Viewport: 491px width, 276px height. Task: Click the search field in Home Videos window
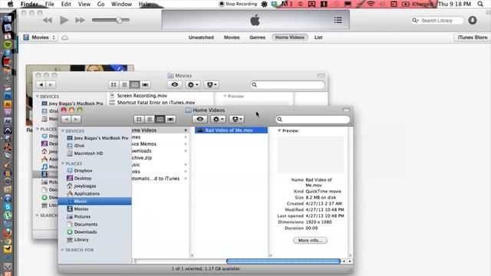(x=313, y=120)
